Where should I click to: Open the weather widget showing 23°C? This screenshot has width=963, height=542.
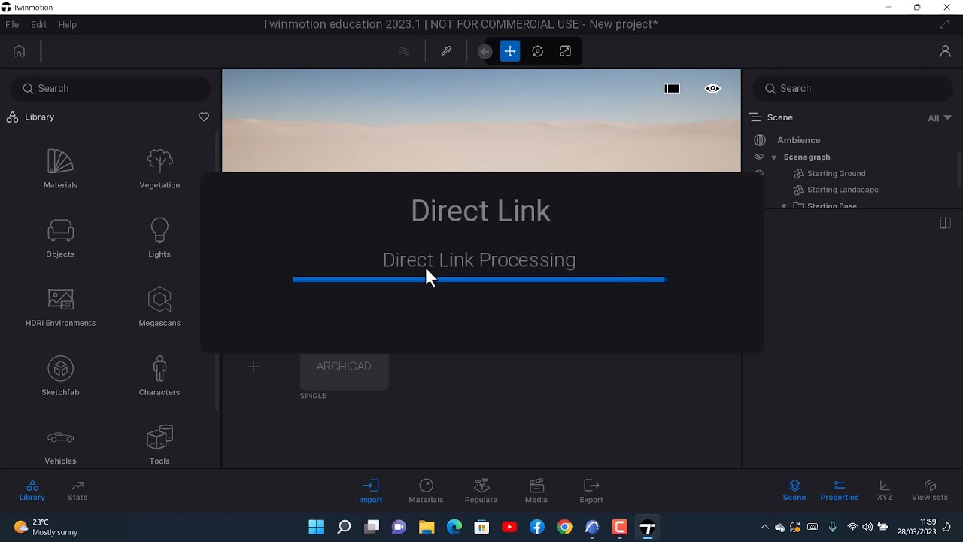click(46, 527)
